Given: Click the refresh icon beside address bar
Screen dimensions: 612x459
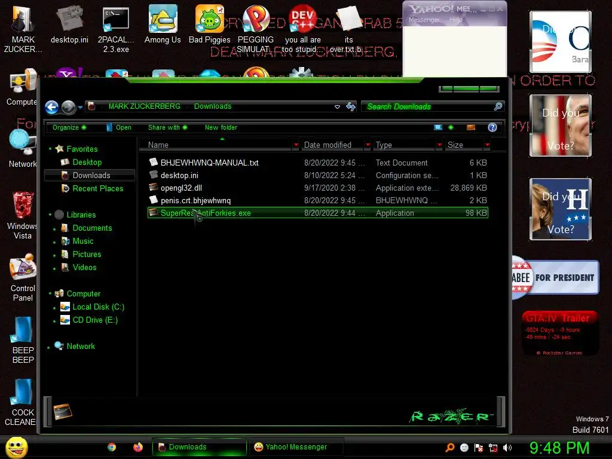Looking at the screenshot, I should click(351, 106).
